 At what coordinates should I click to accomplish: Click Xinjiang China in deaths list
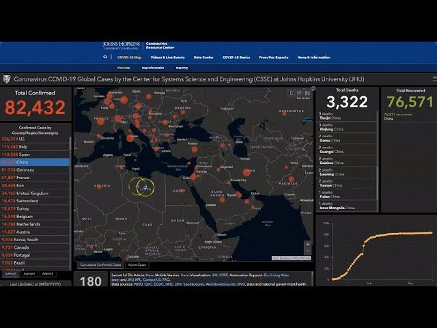click(347, 127)
